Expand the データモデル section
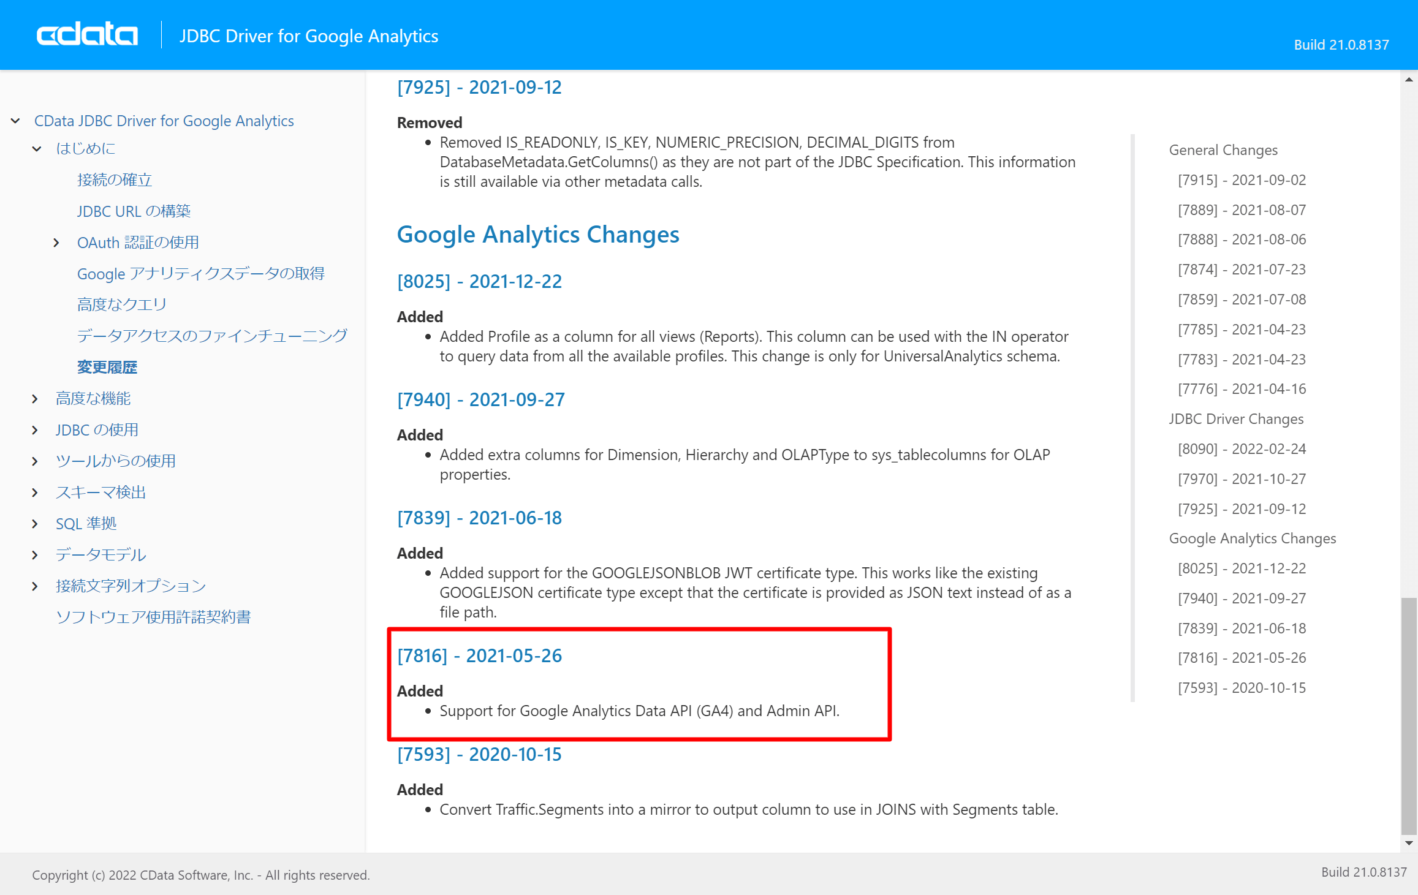This screenshot has width=1418, height=895. (x=35, y=554)
